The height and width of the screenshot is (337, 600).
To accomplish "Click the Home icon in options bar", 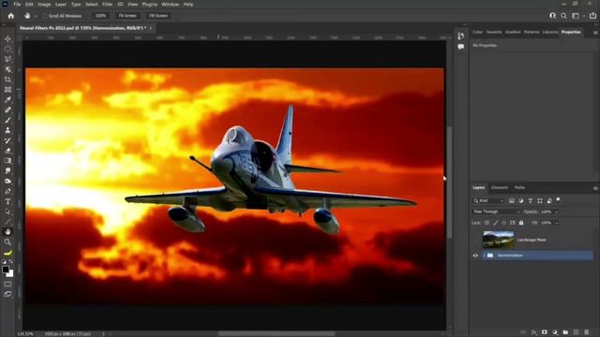I will (10, 16).
